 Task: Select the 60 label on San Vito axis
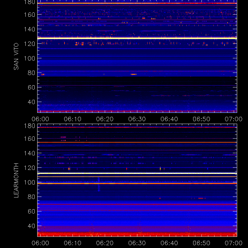click(x=31, y=87)
